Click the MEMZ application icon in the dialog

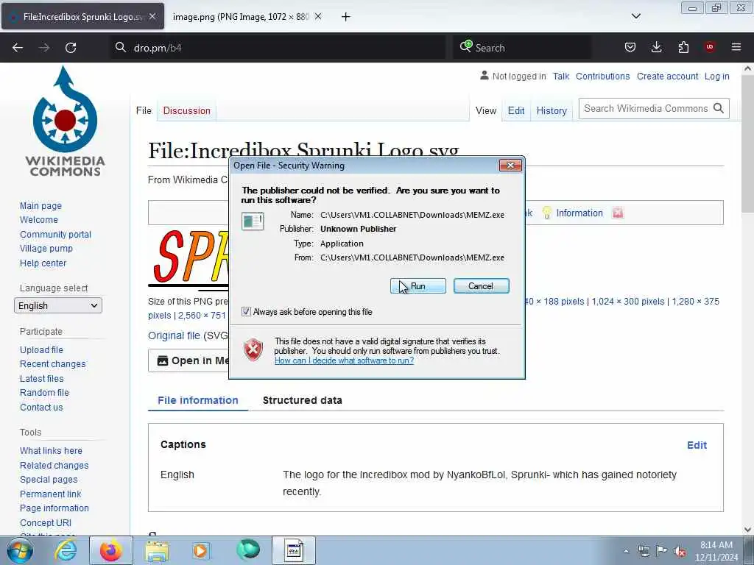[x=253, y=221]
